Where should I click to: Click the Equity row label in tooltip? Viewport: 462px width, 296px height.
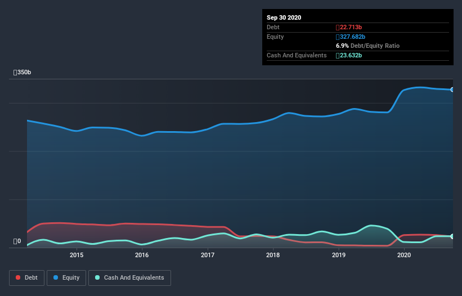click(275, 37)
